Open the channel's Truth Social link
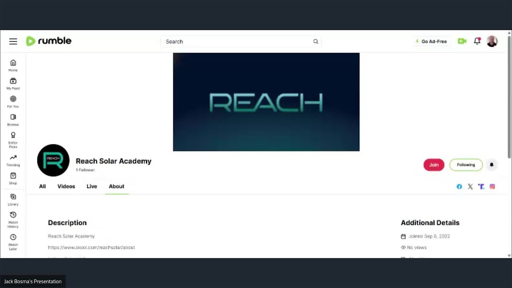Image resolution: width=512 pixels, height=288 pixels. 481,186
